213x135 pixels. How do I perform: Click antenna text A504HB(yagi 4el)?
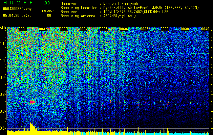(120, 16)
